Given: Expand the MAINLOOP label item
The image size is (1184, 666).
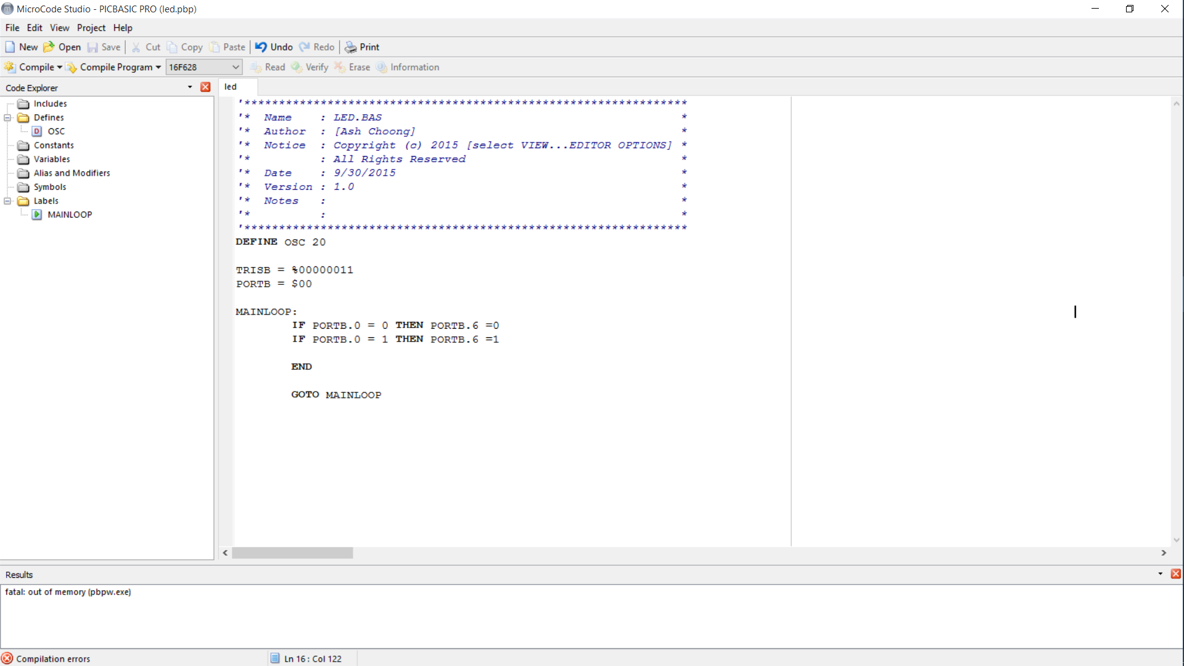Looking at the screenshot, I should click(x=70, y=214).
